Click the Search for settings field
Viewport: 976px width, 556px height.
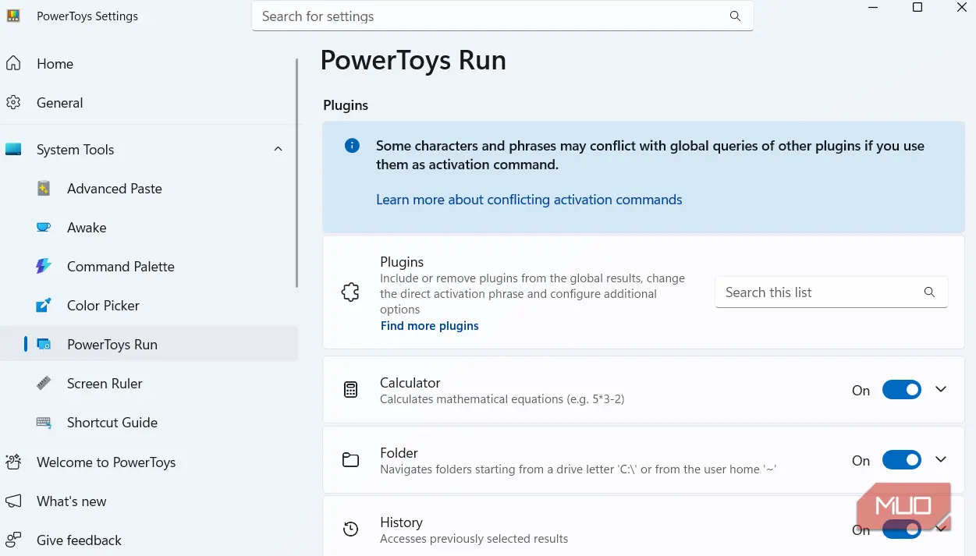click(502, 16)
